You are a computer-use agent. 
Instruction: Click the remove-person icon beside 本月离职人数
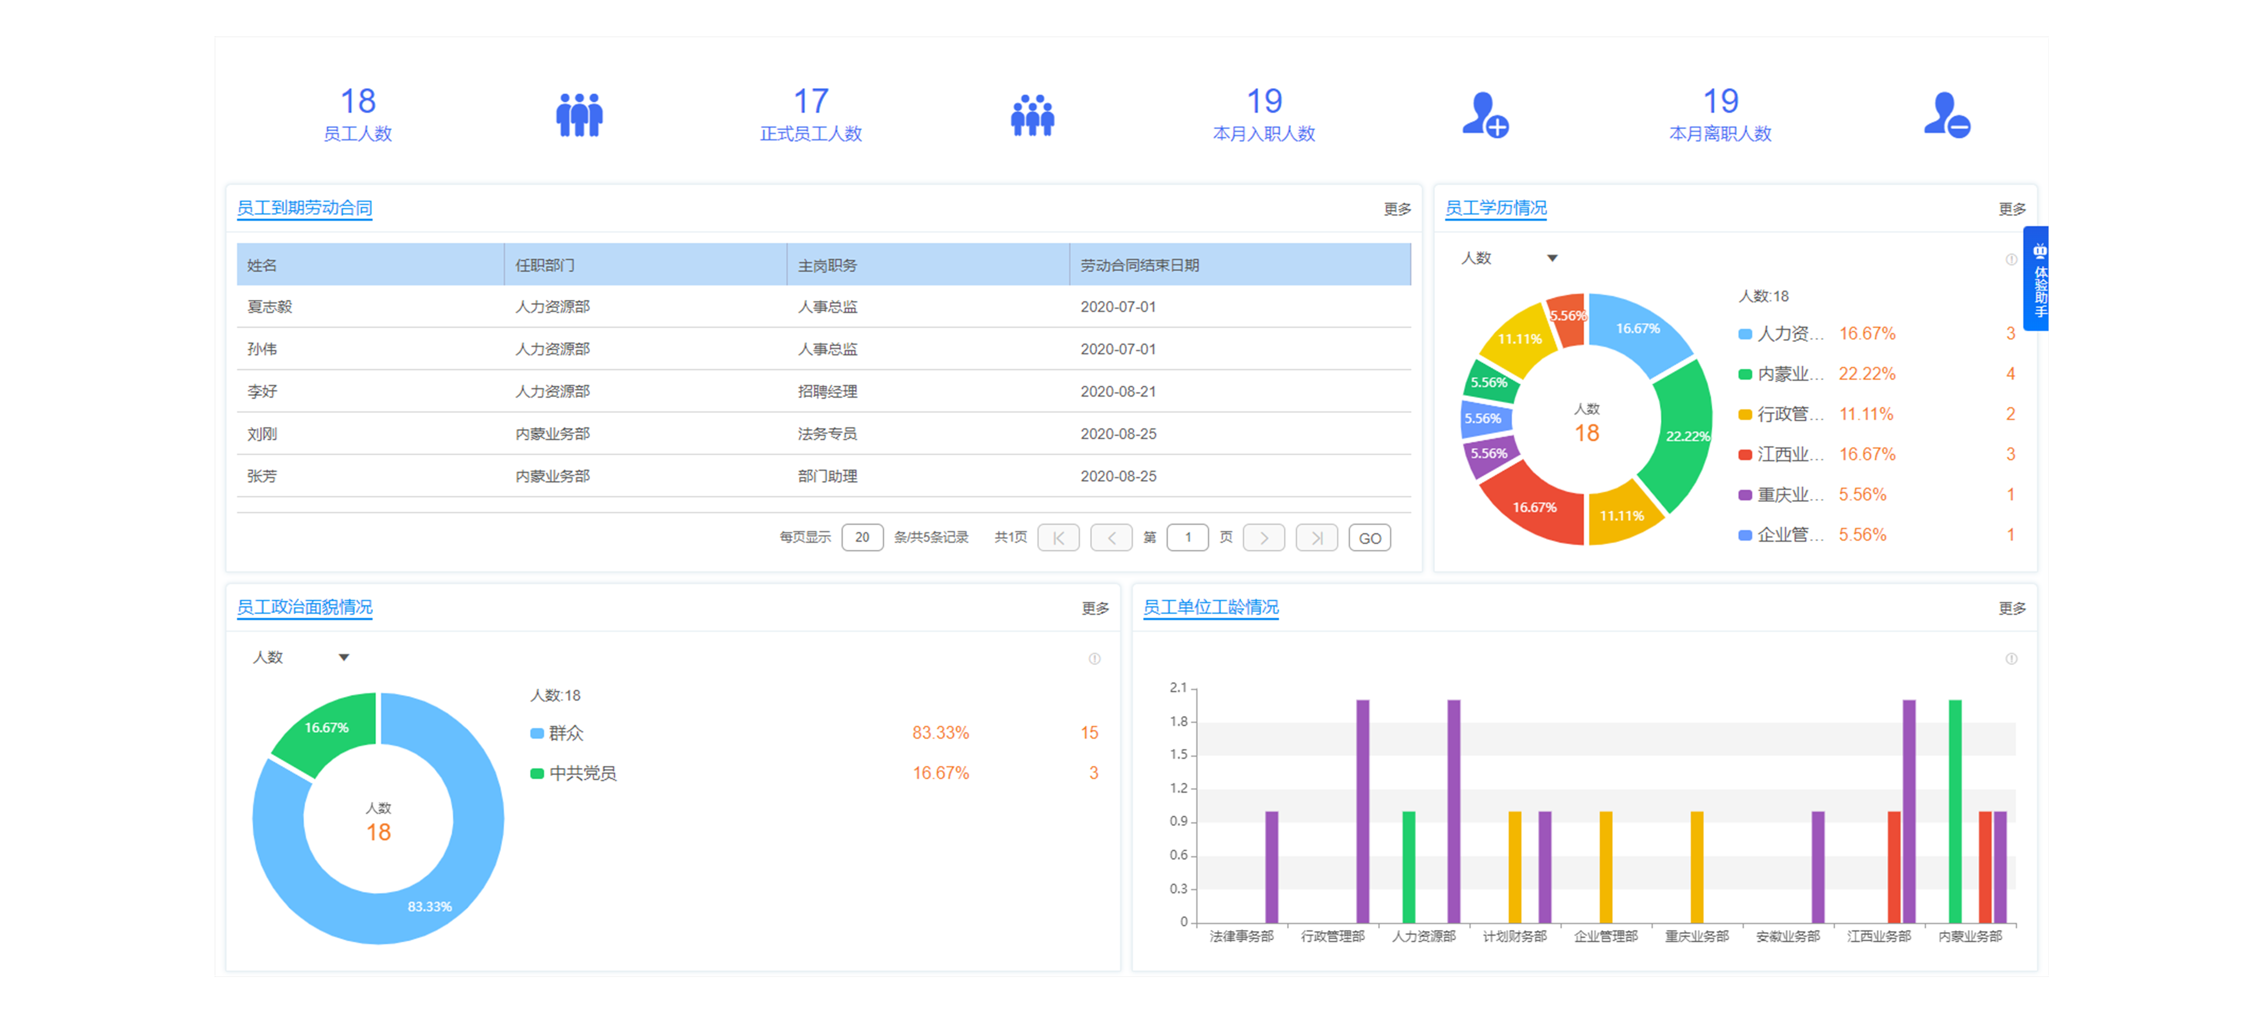pos(1948,114)
